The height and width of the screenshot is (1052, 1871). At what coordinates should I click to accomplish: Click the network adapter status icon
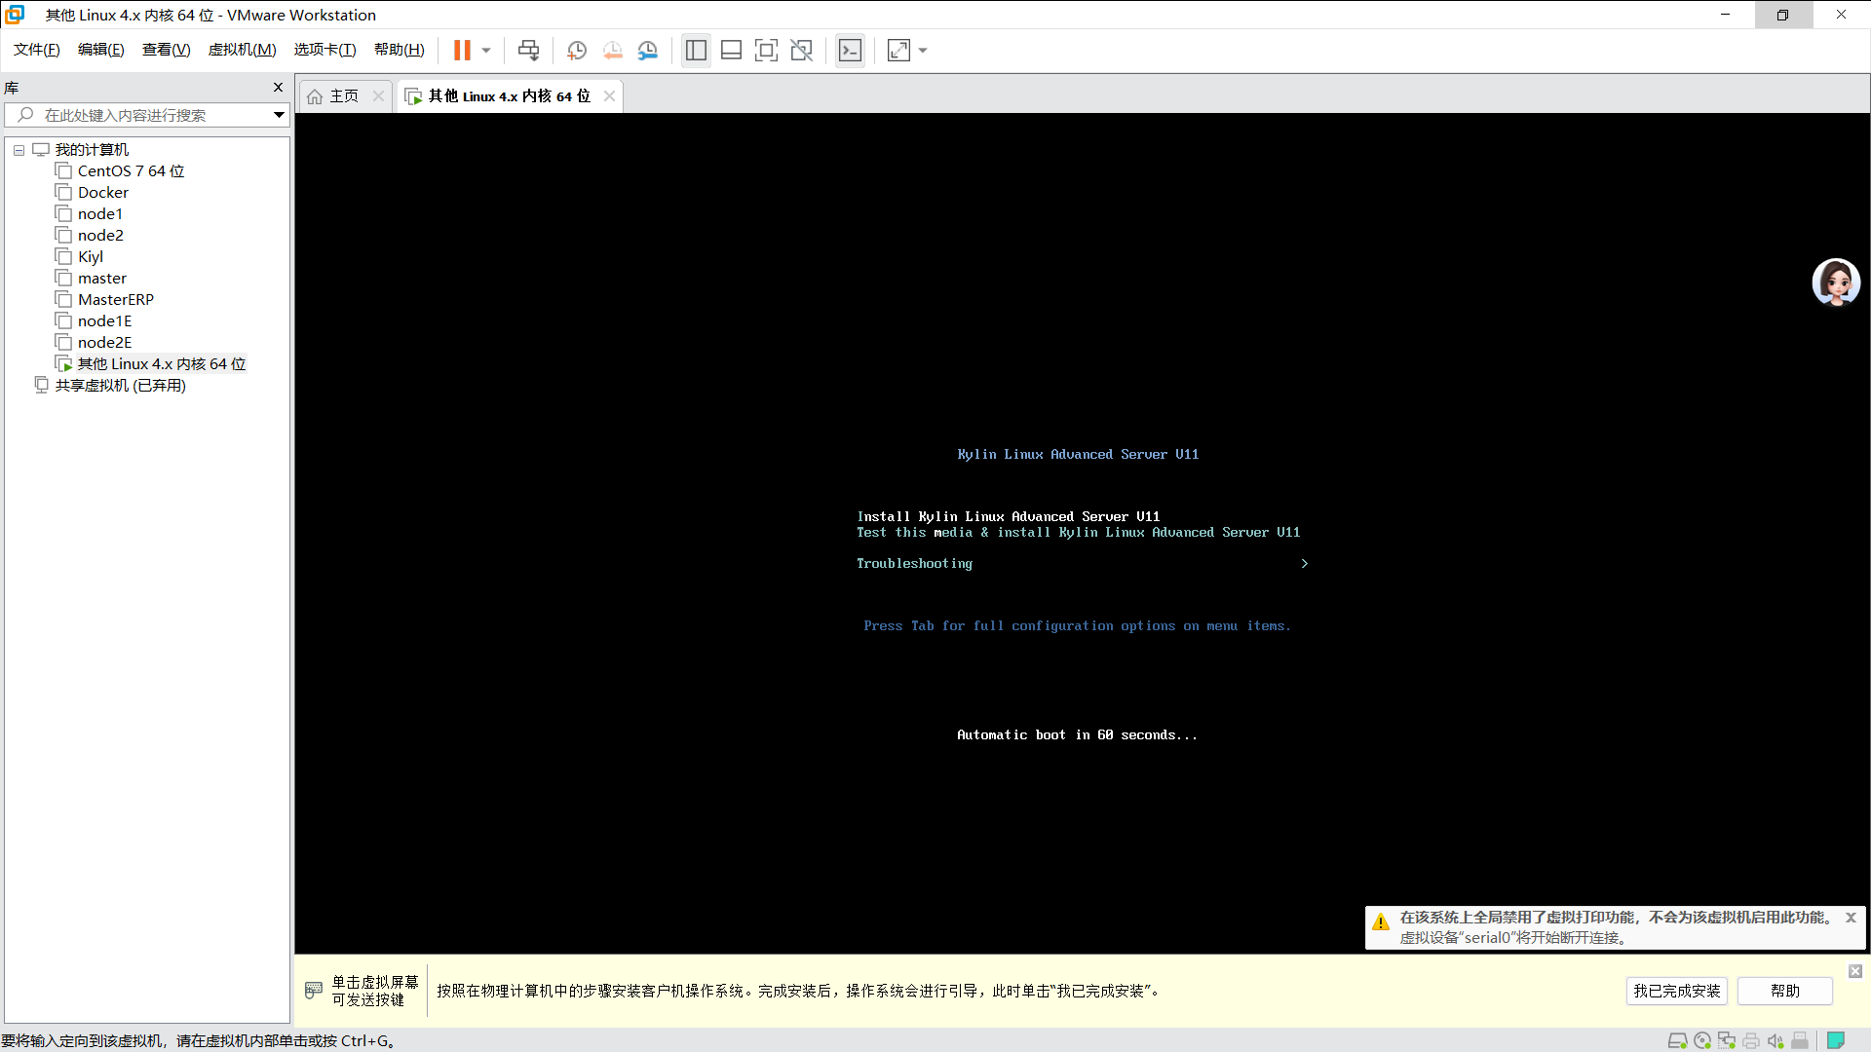pyautogui.click(x=1727, y=1040)
